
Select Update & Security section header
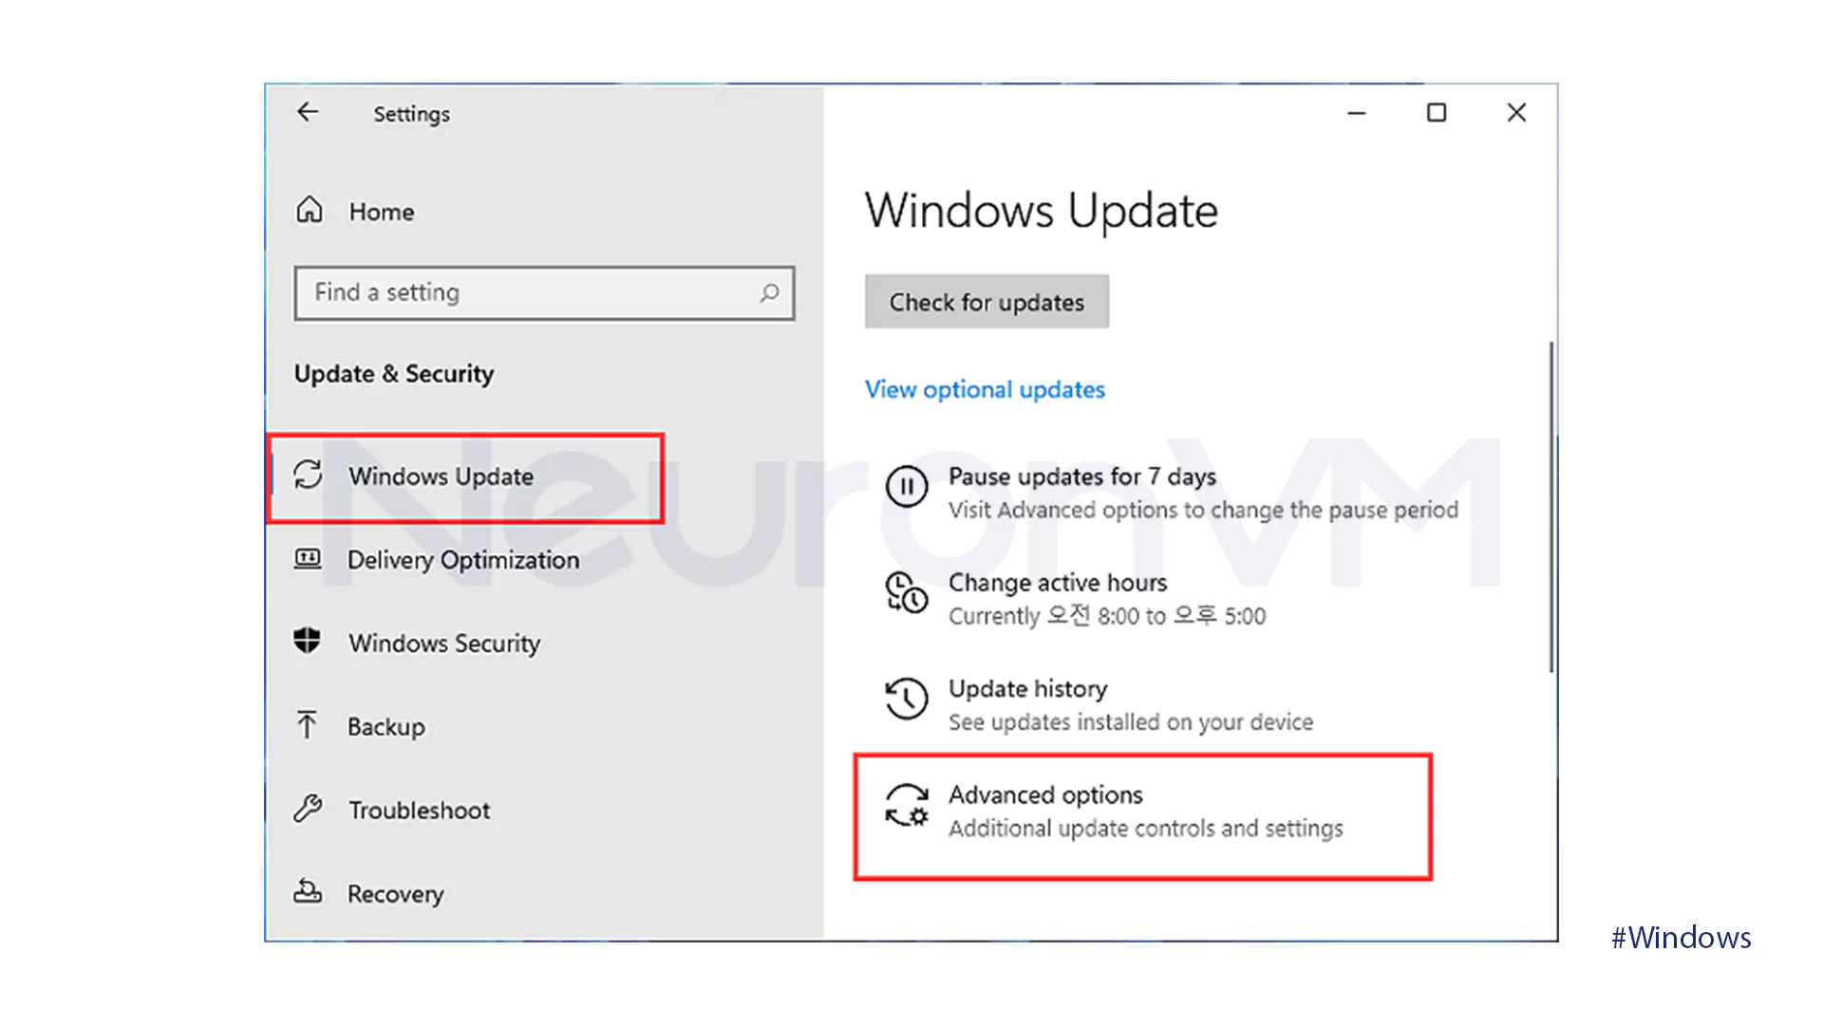point(394,373)
